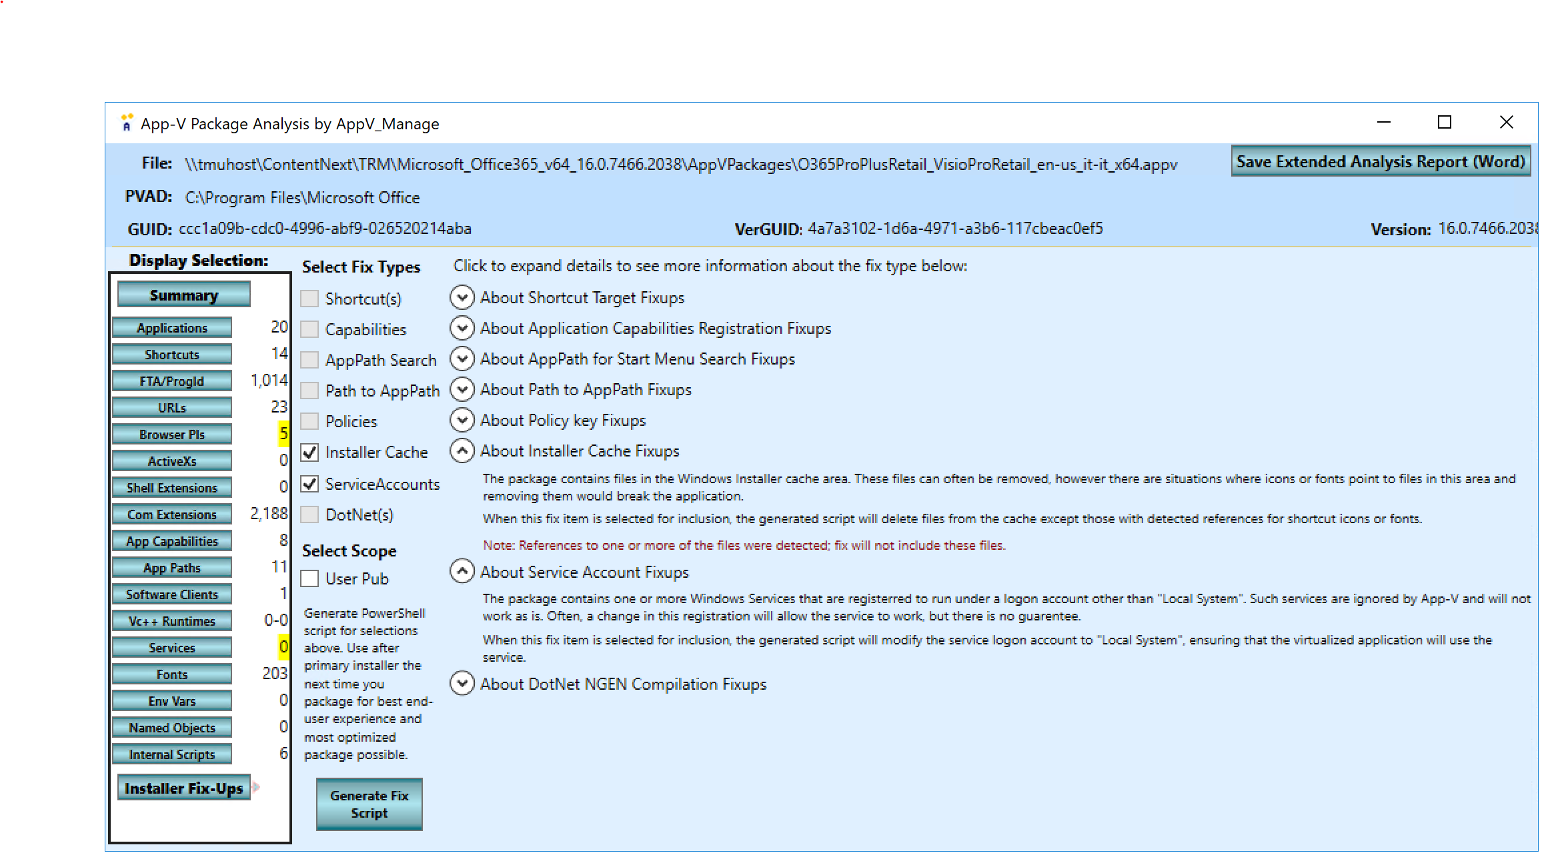This screenshot has height=859, width=1546.
Task: Select the Installer Fix-Ups section
Action: [184, 788]
